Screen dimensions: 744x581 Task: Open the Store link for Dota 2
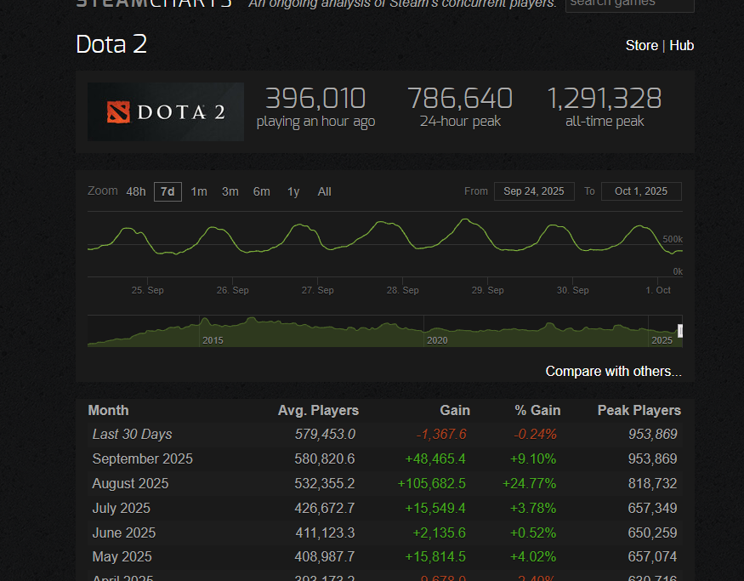pyautogui.click(x=641, y=45)
